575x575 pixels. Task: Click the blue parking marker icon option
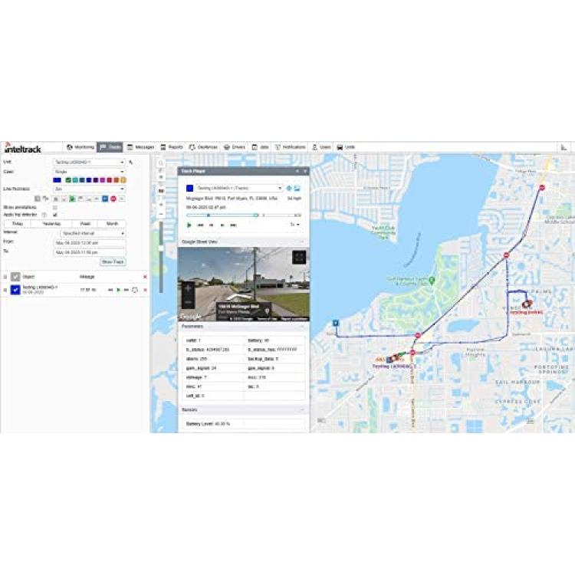[105, 198]
